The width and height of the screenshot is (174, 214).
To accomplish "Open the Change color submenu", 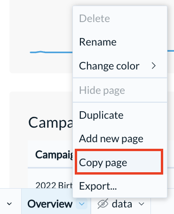I will 120,66.
